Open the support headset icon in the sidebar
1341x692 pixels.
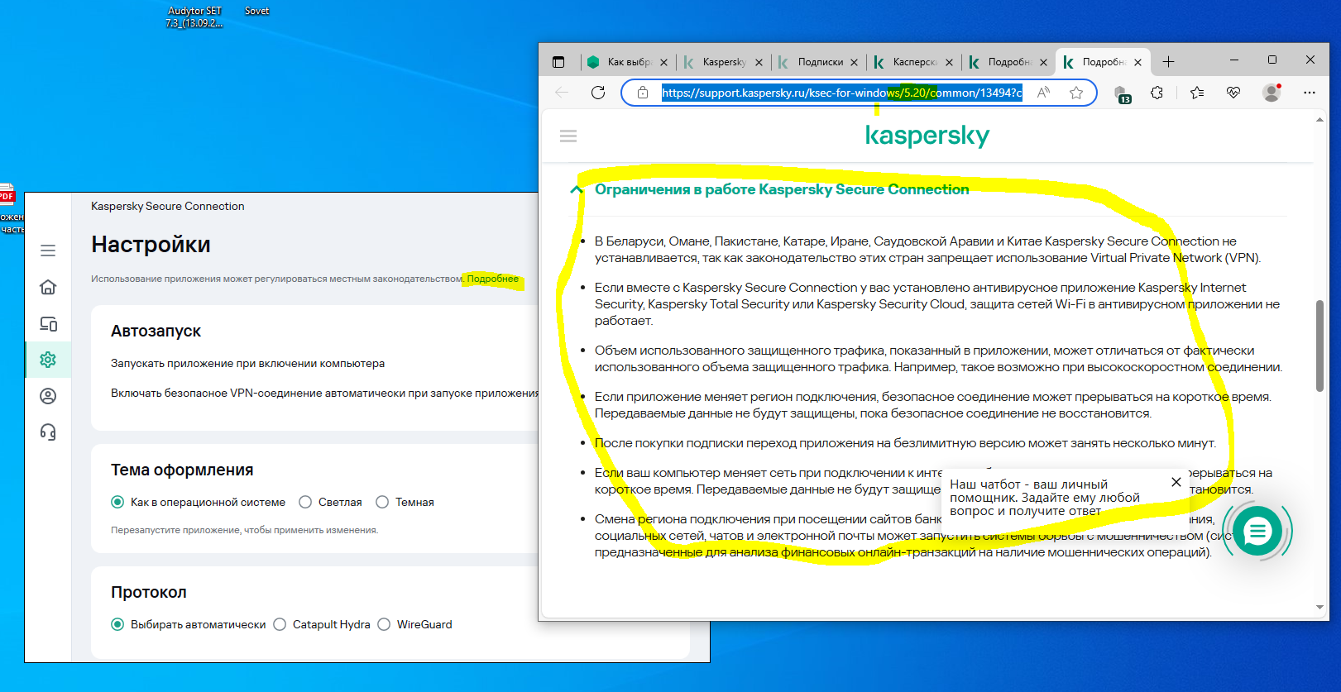point(48,432)
